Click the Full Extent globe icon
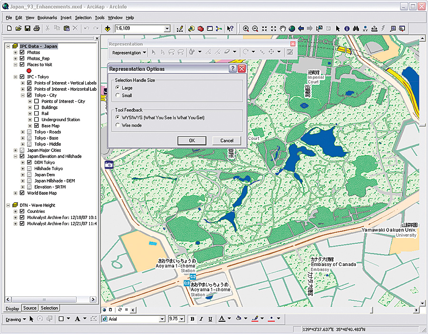 tap(292, 29)
